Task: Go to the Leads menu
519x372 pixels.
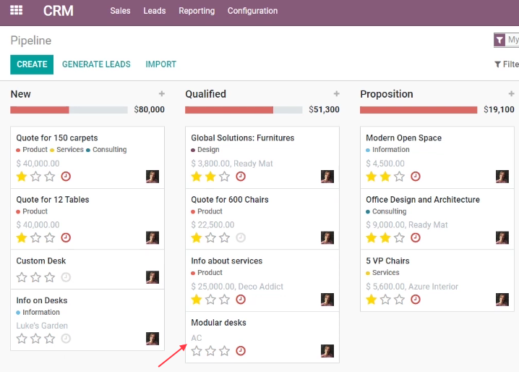Action: (x=155, y=11)
